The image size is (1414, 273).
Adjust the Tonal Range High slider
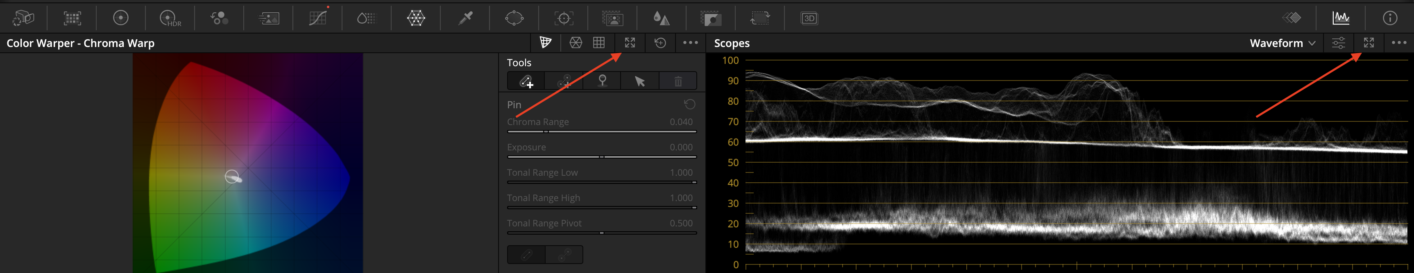(x=602, y=207)
